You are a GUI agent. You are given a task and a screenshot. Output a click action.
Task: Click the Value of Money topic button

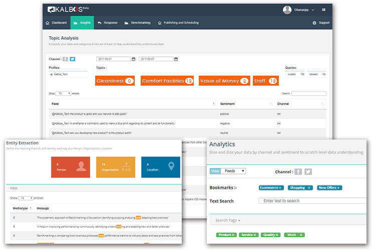pos(224,81)
